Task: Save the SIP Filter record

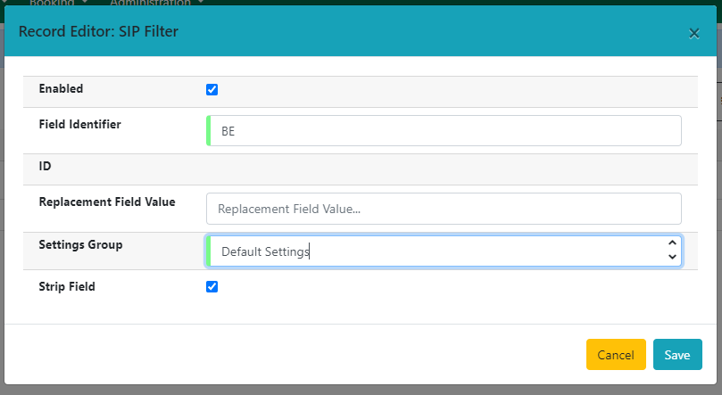Action: [x=676, y=355]
